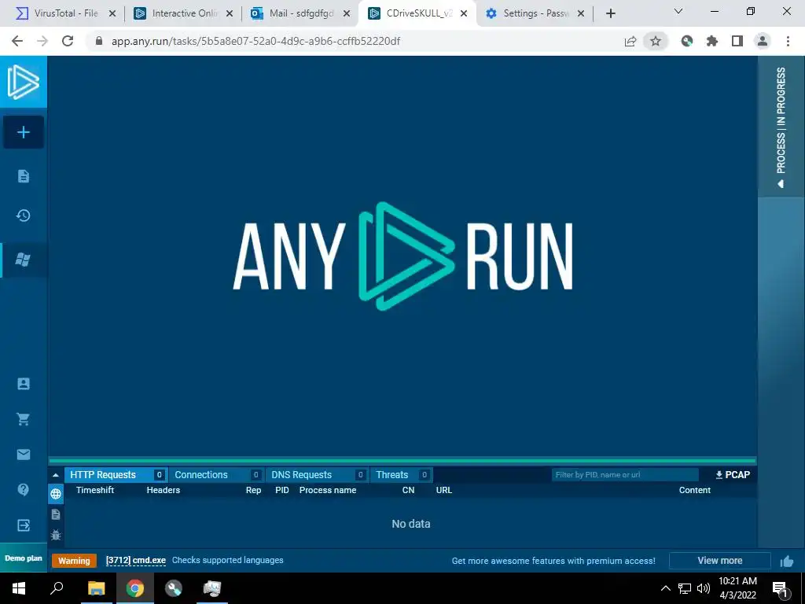Click the Timeshift column header
The image size is (805, 604).
95,490
